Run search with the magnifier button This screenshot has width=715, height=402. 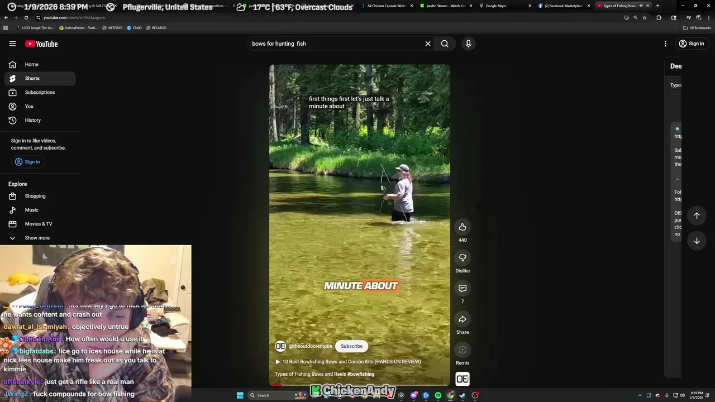(445, 44)
